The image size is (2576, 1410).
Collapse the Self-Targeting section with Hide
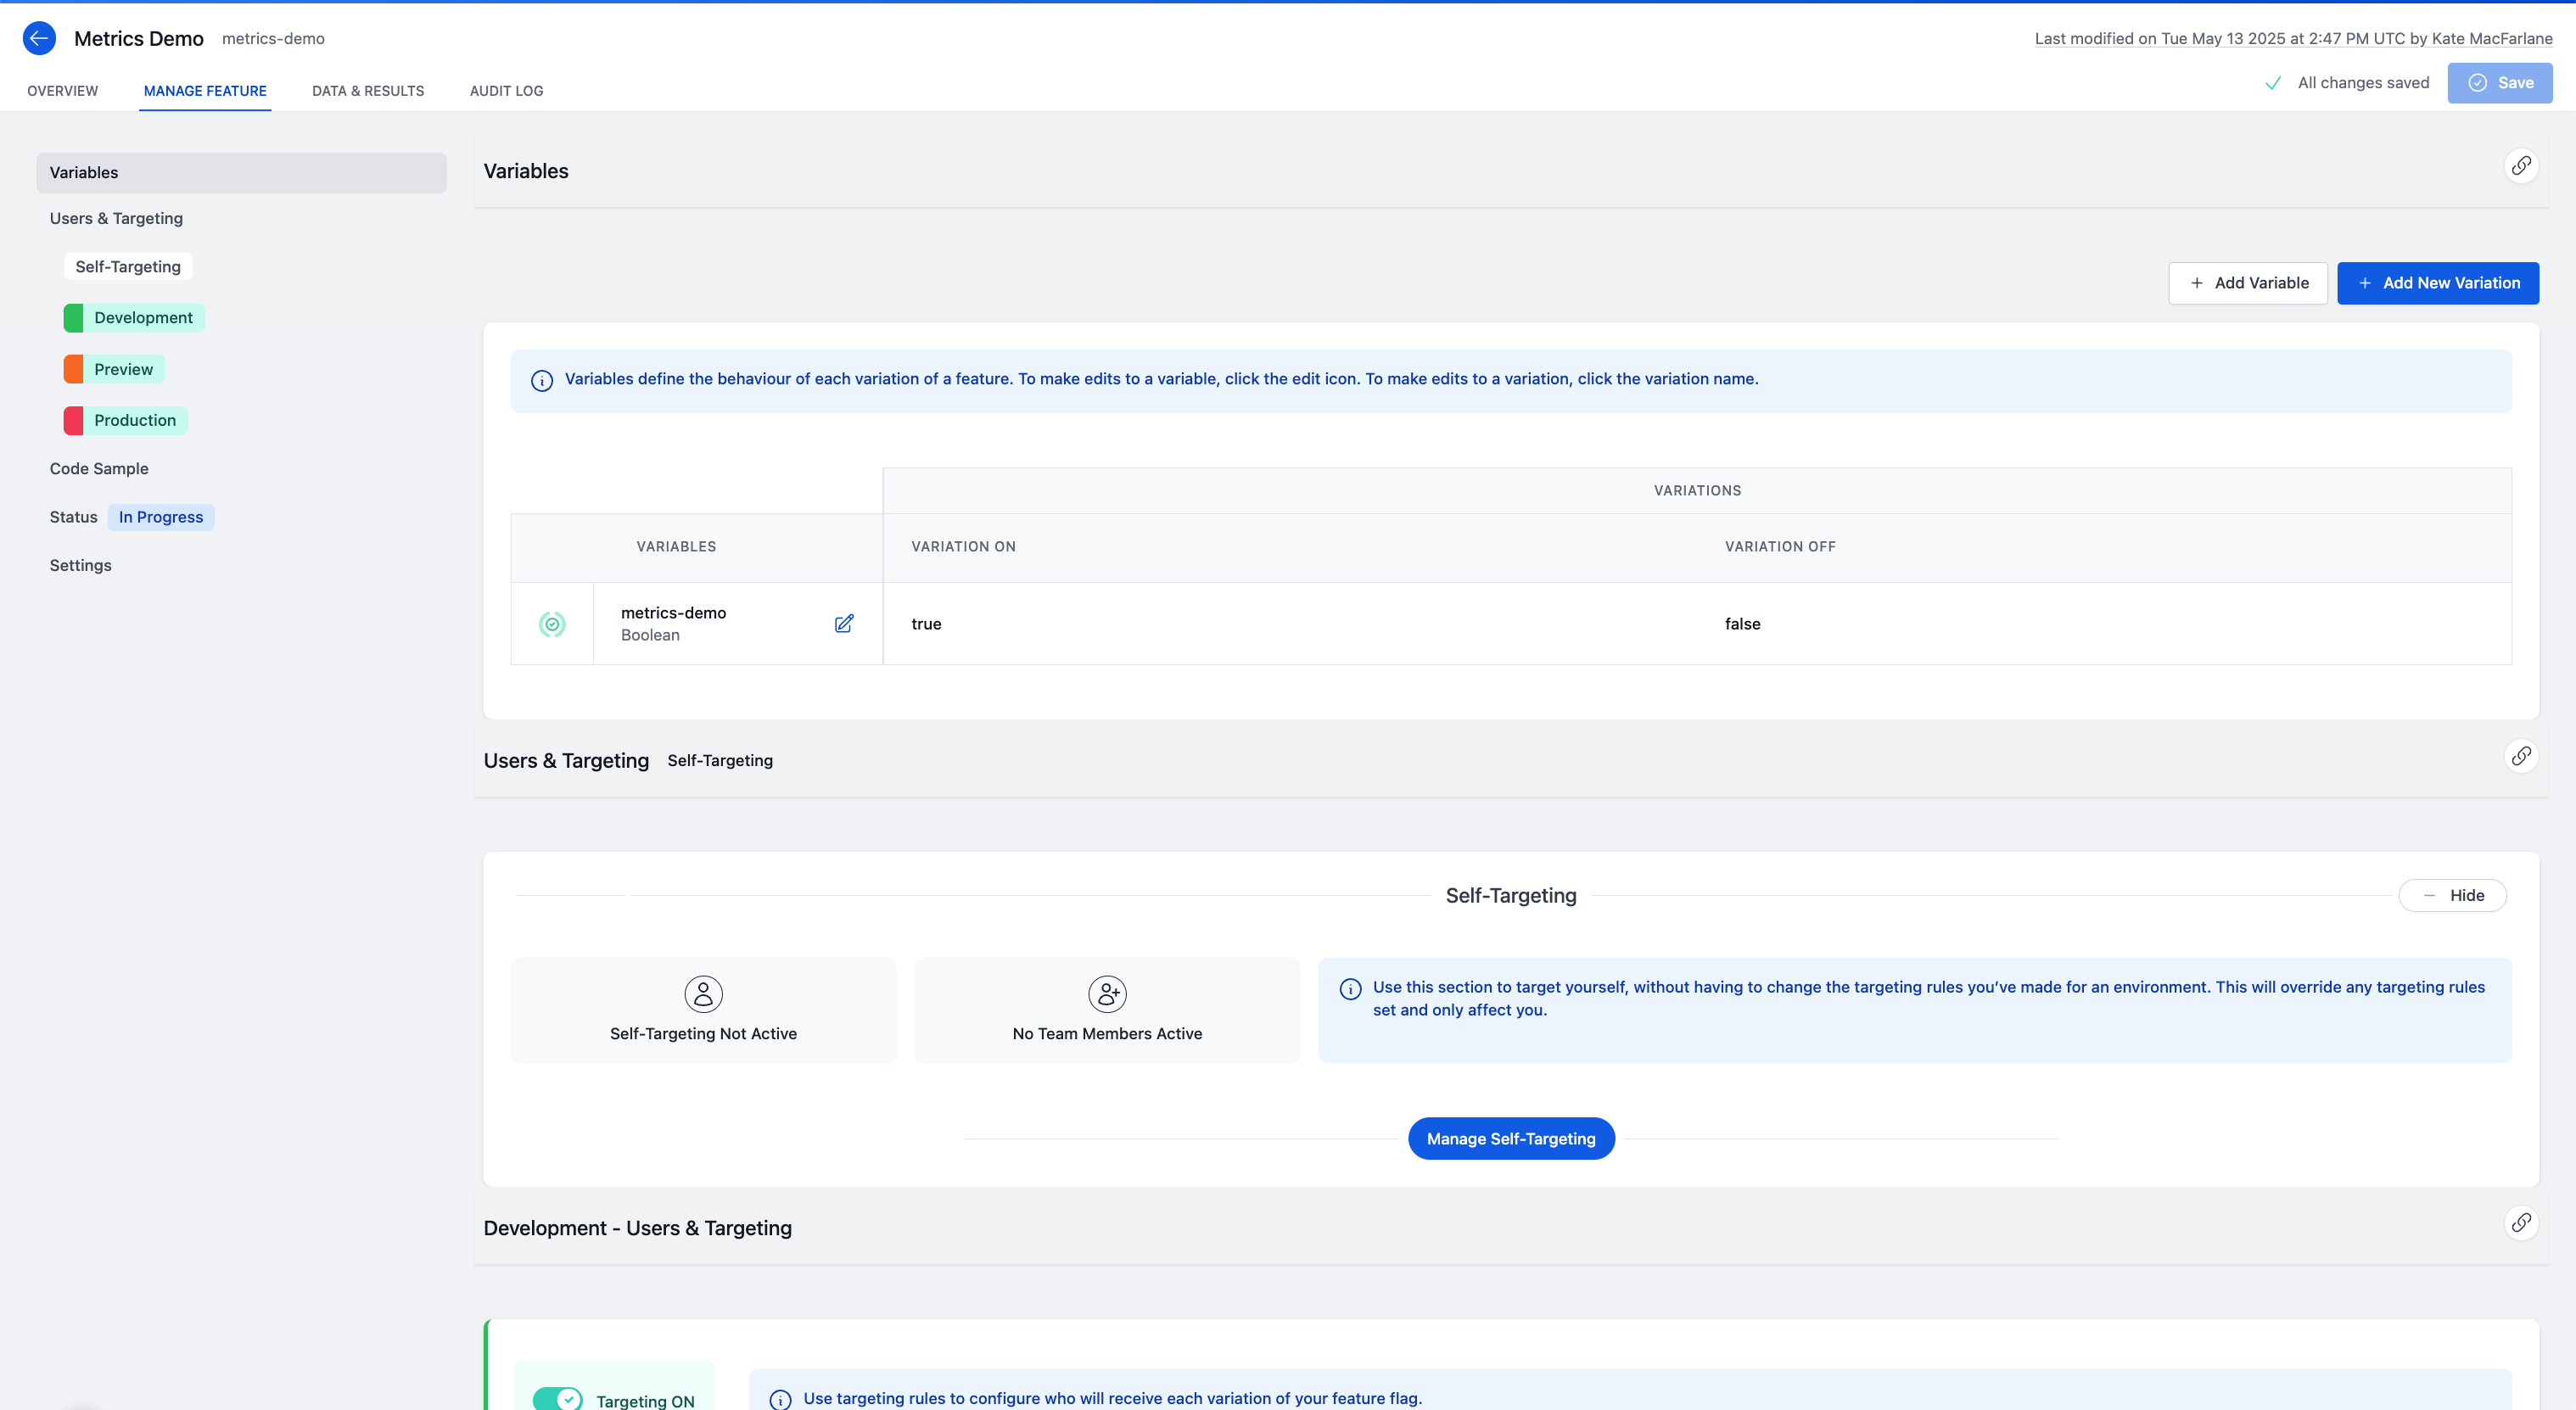[x=2452, y=895]
